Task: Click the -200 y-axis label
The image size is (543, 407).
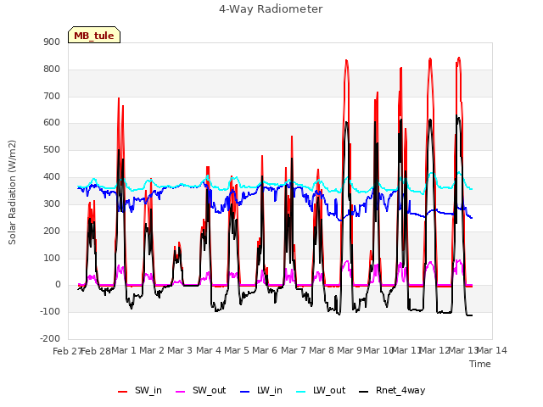Action: (x=50, y=338)
